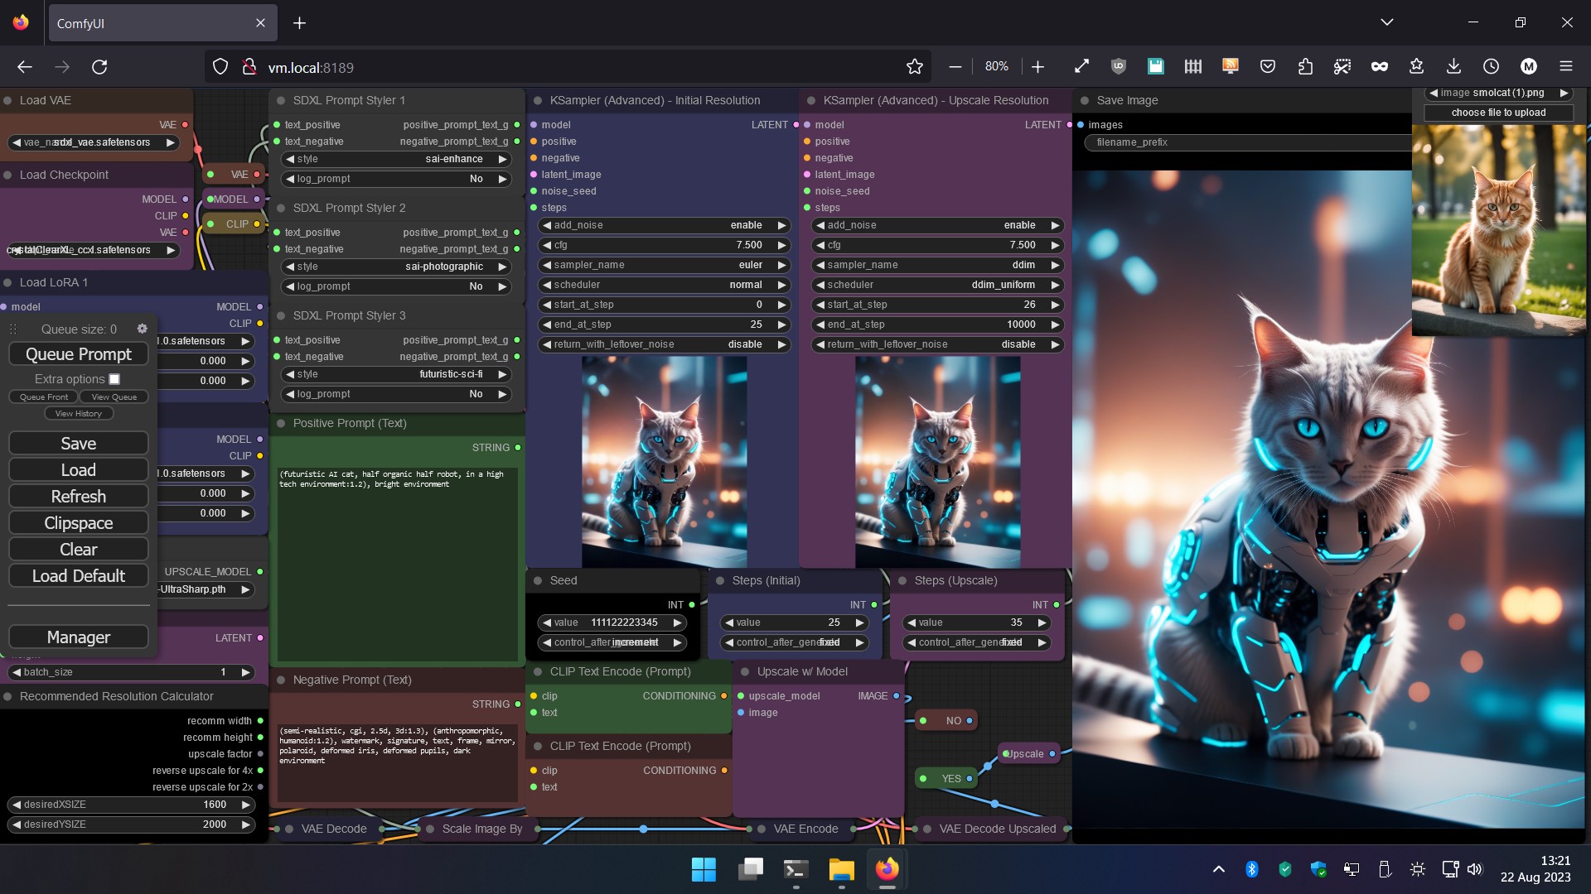Click the Manager button
The width and height of the screenshot is (1591, 894).
coord(78,637)
